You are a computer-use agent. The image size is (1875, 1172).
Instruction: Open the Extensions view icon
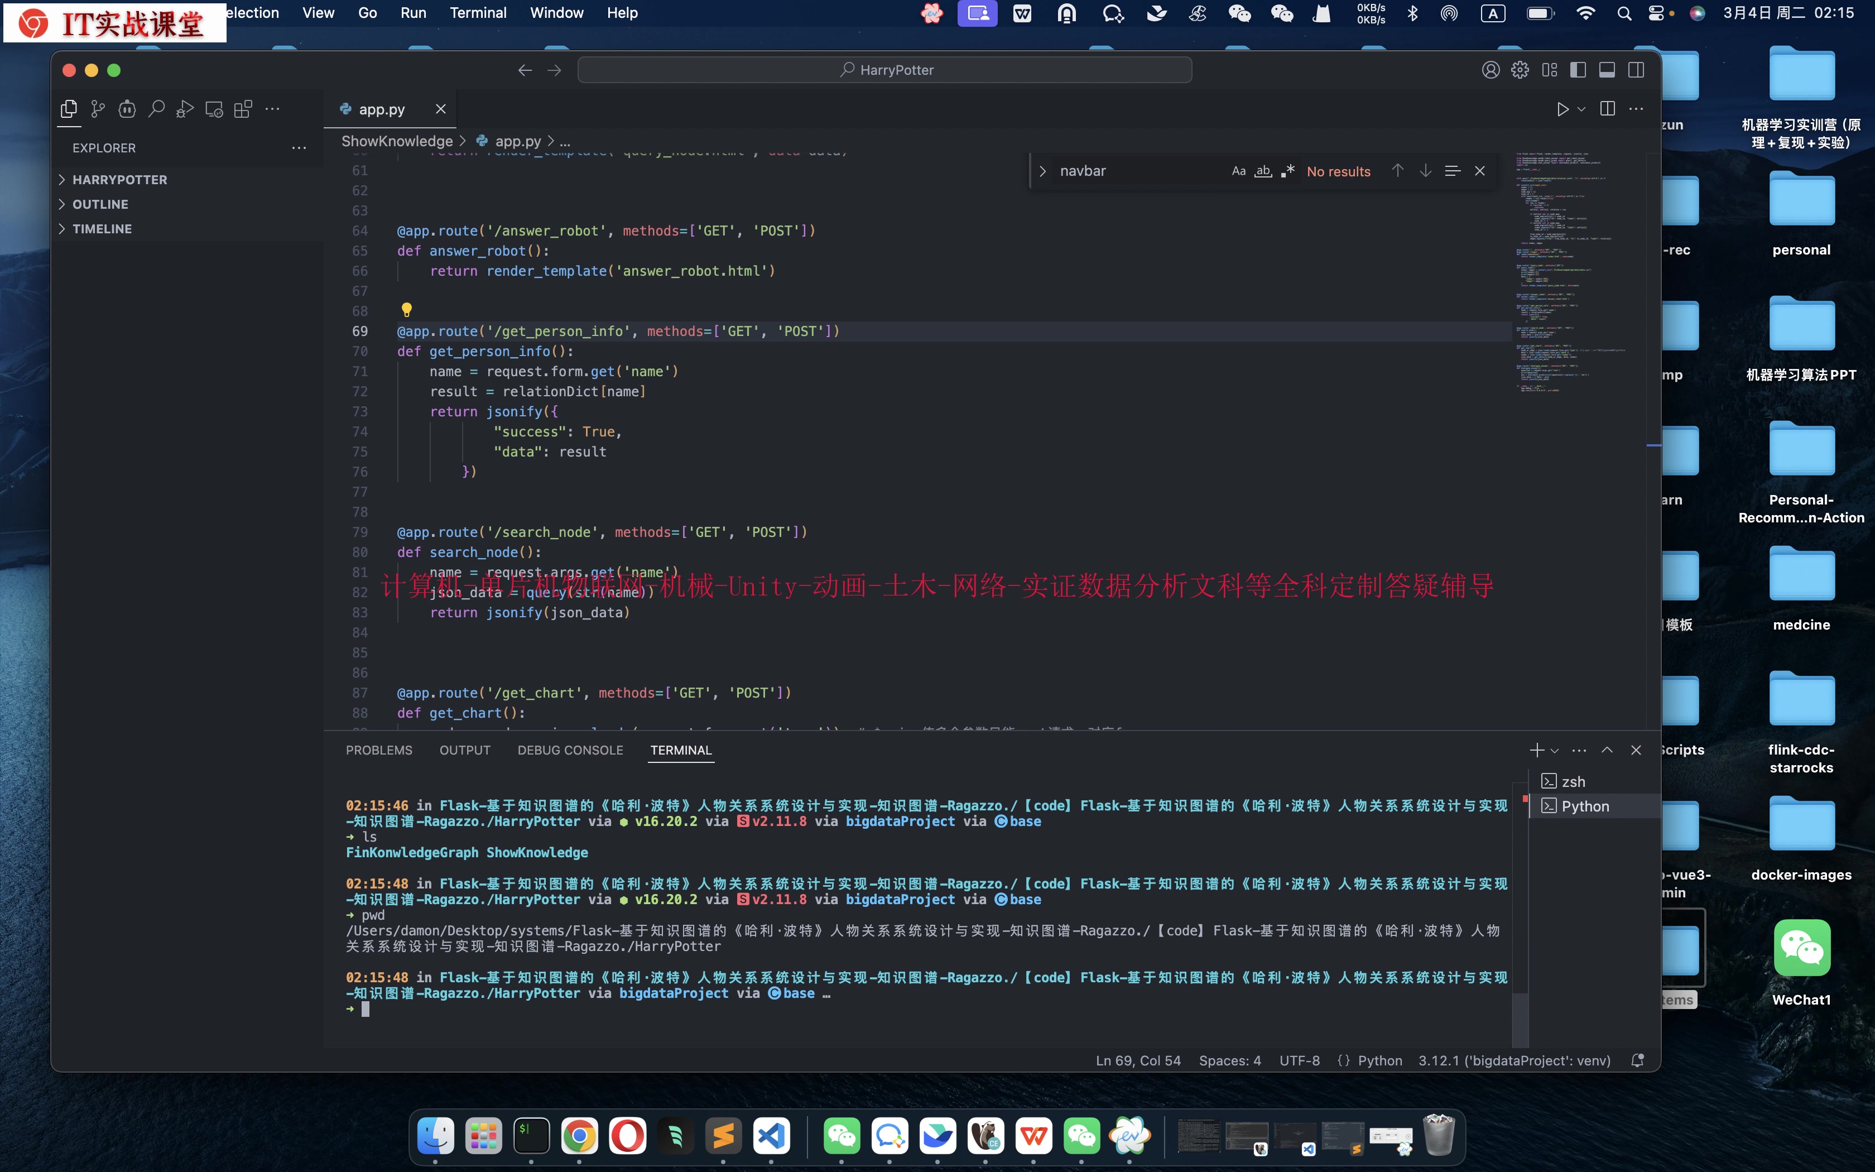(x=243, y=109)
